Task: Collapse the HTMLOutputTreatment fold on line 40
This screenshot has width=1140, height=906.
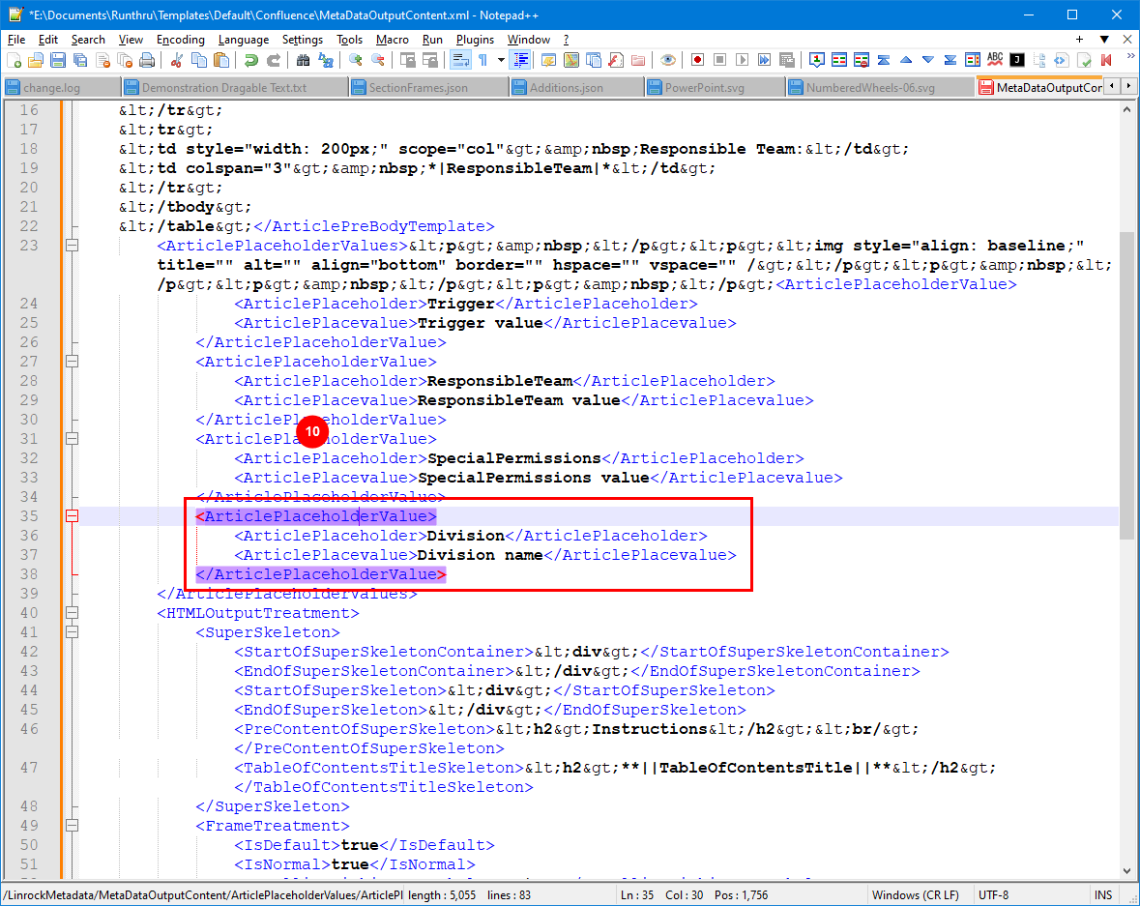Action: point(71,613)
